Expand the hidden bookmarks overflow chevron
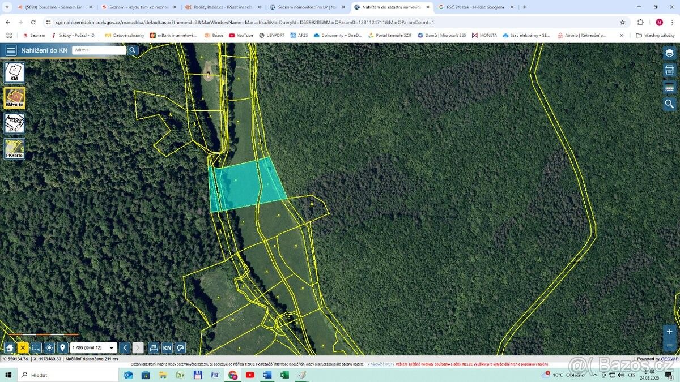 pos(622,35)
